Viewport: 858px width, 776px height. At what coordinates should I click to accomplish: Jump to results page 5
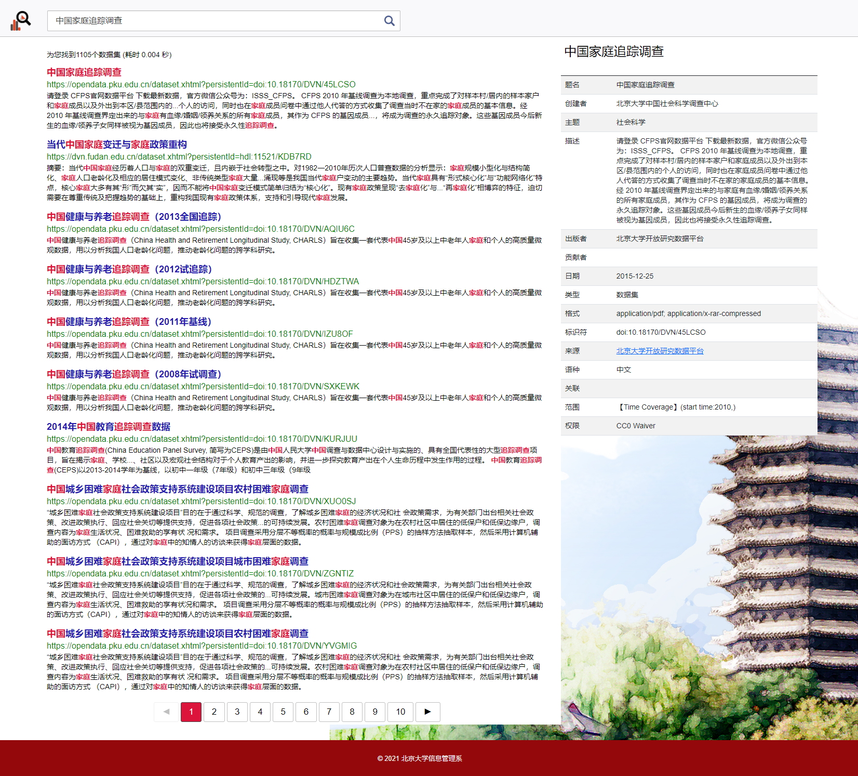tap(283, 712)
